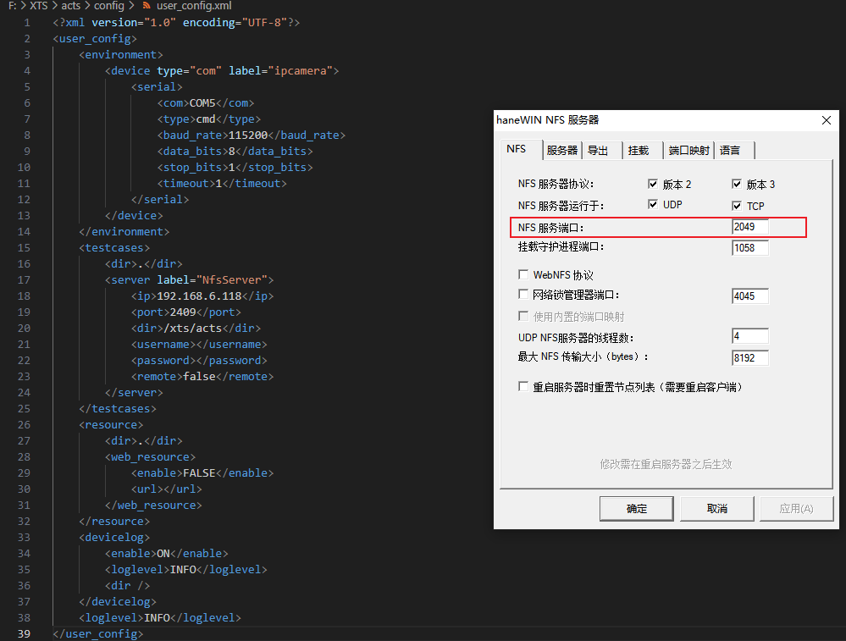Screen dimensions: 846x641
Task: Click the 挂载守护进程端口 field showing 1058
Action: [750, 247]
